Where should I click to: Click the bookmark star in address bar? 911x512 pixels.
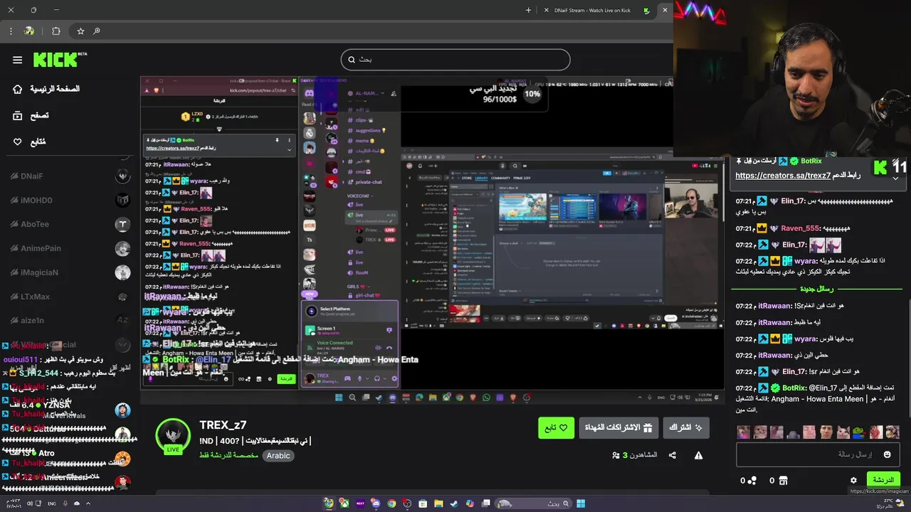[80, 31]
